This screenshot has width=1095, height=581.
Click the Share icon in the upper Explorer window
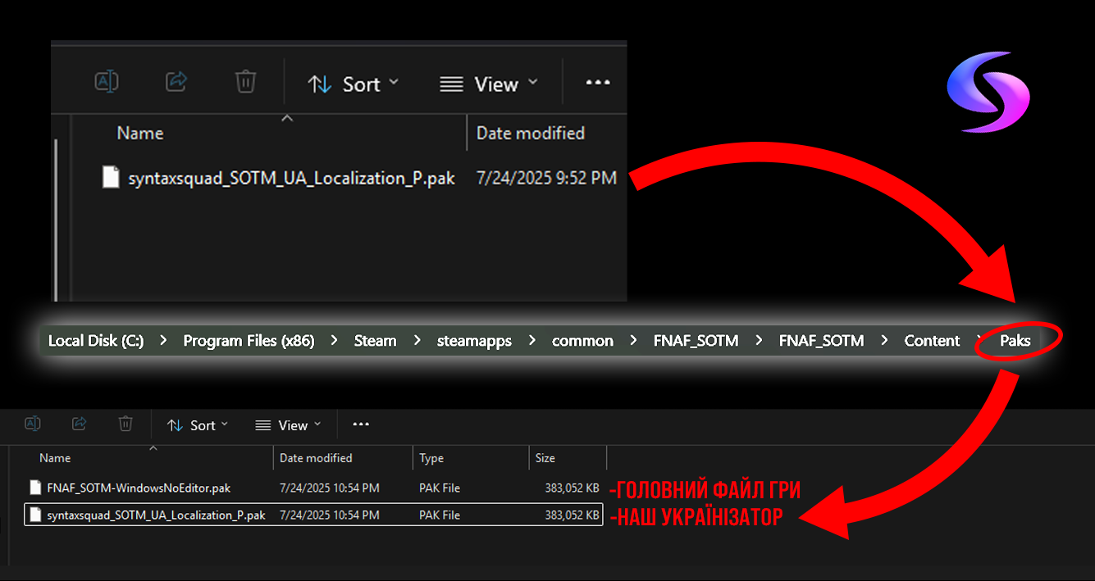click(x=176, y=81)
